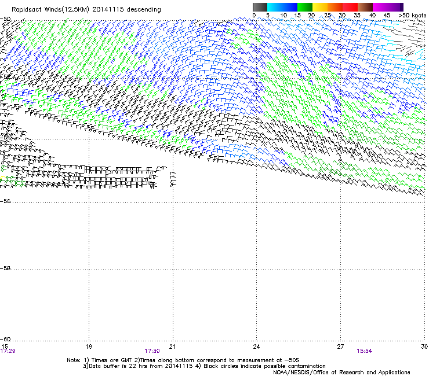Click the '24' longitude label
The image size is (429, 376).
[x=256, y=346]
